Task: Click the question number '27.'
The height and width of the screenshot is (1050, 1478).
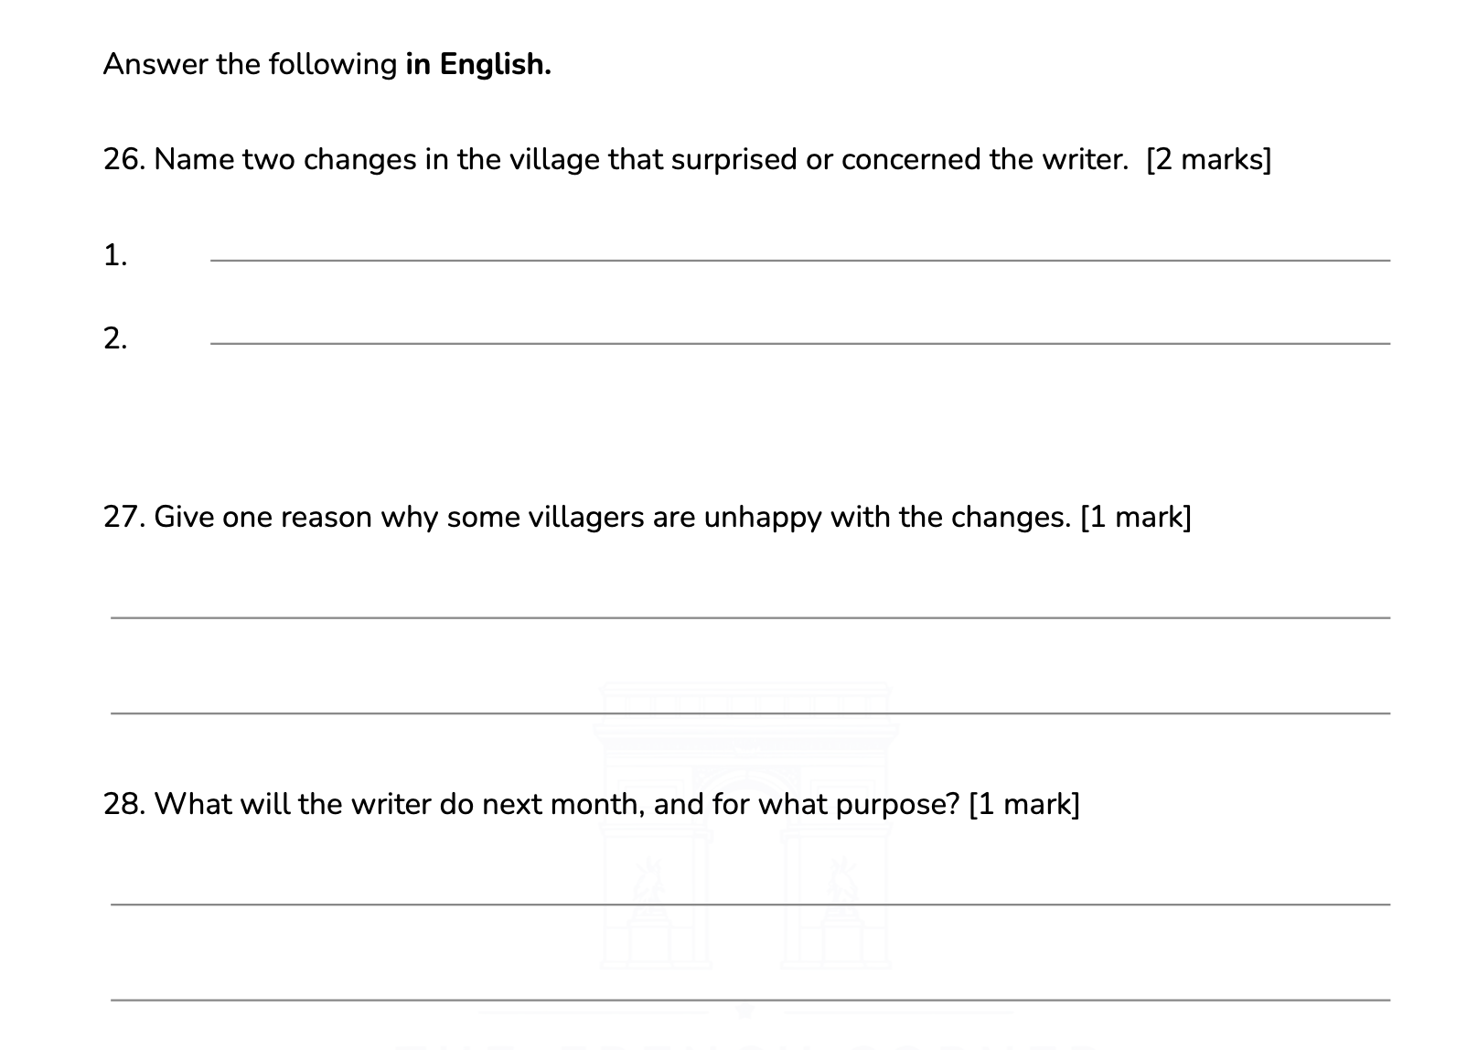Action: click(x=124, y=517)
